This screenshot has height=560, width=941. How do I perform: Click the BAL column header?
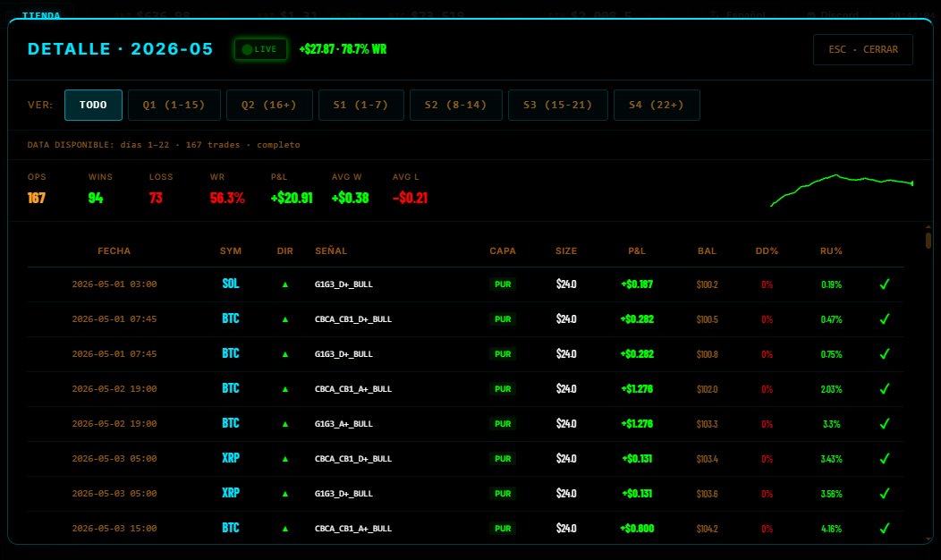(x=707, y=250)
